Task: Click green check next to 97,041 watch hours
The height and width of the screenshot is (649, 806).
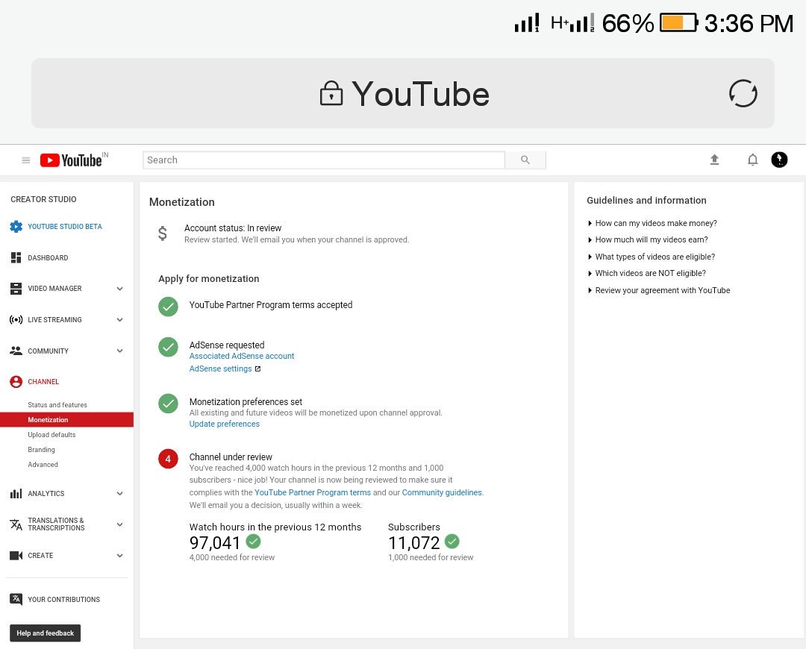Action: pos(254,541)
